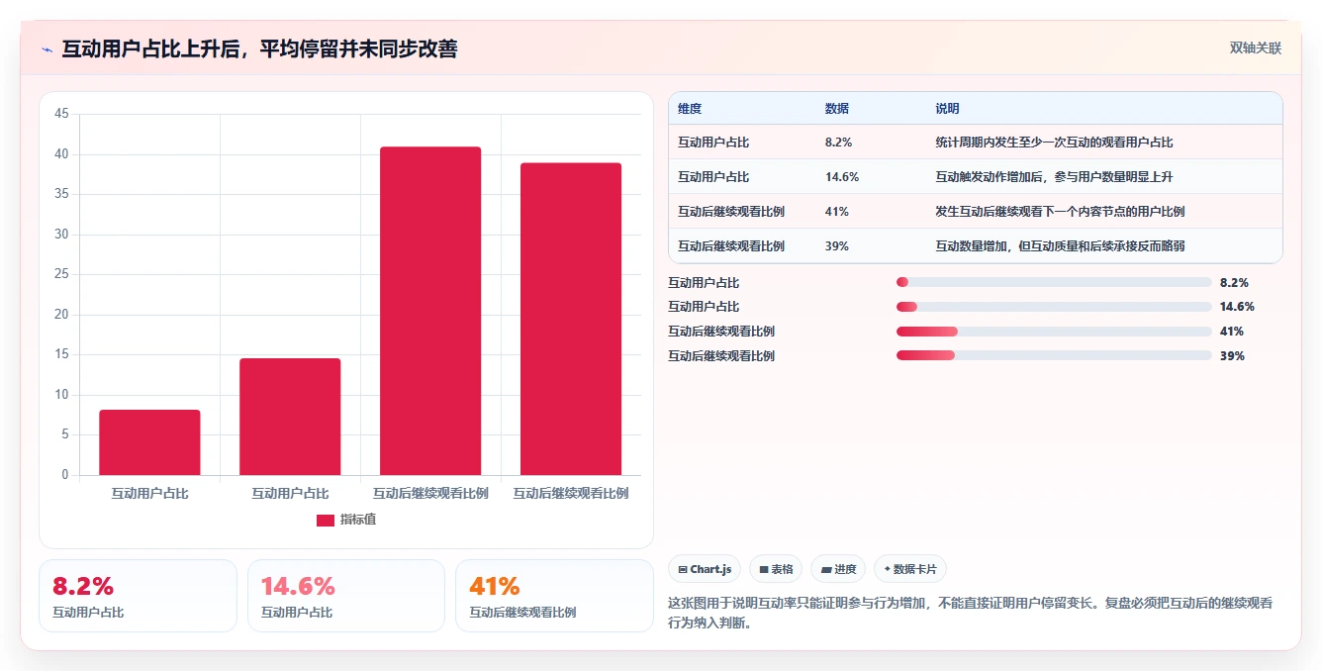
Task: Click the 数据 column header
Action: click(x=836, y=109)
